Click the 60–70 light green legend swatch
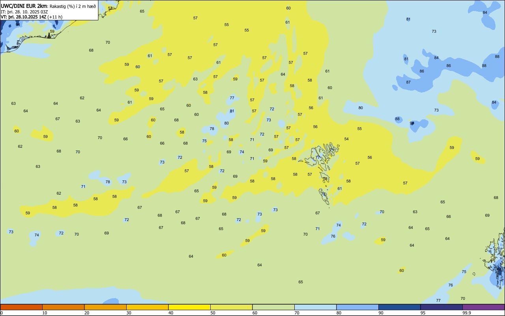505x316 pixels. point(273,307)
